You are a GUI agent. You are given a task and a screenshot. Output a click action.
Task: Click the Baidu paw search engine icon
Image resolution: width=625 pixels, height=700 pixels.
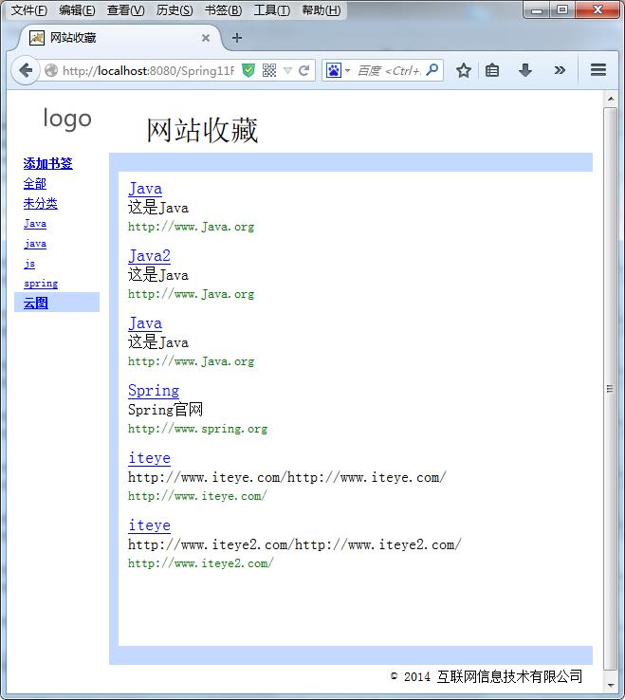point(334,70)
